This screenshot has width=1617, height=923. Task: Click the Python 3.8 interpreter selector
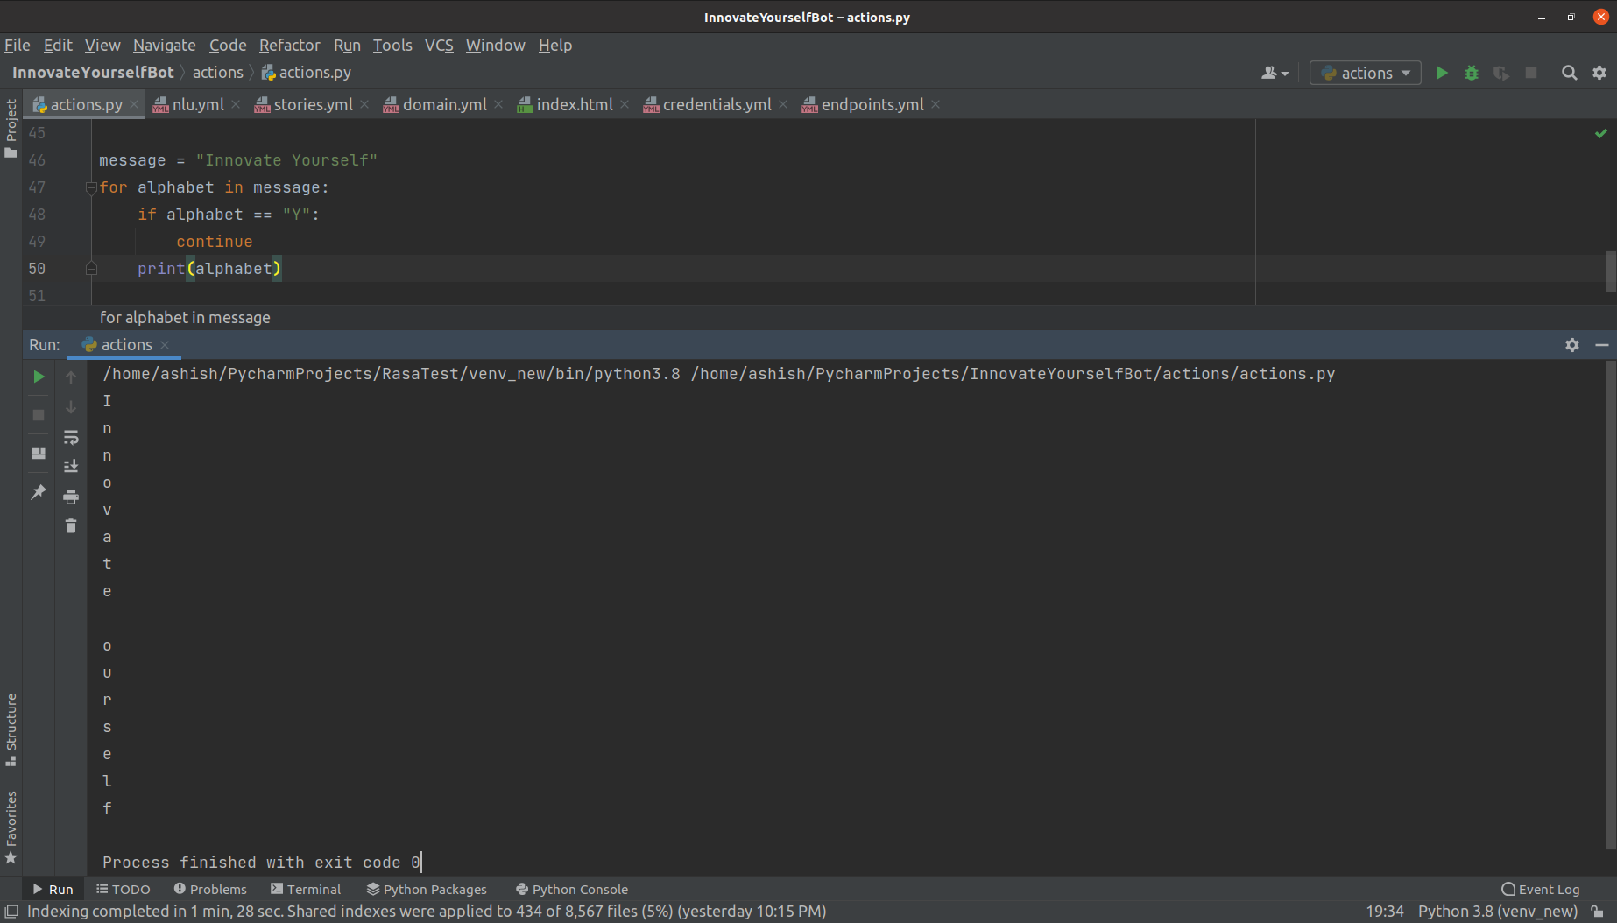point(1497,912)
